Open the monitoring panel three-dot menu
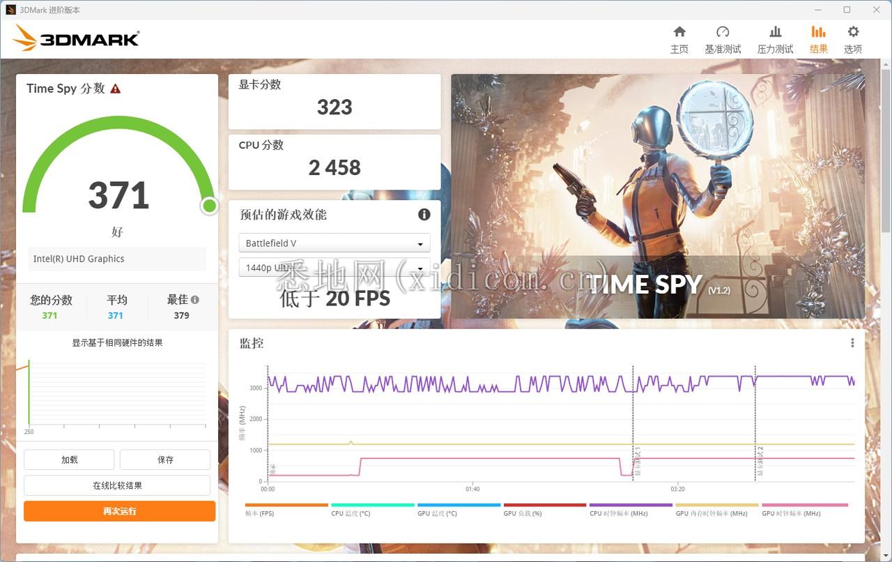This screenshot has width=892, height=562. 852,343
